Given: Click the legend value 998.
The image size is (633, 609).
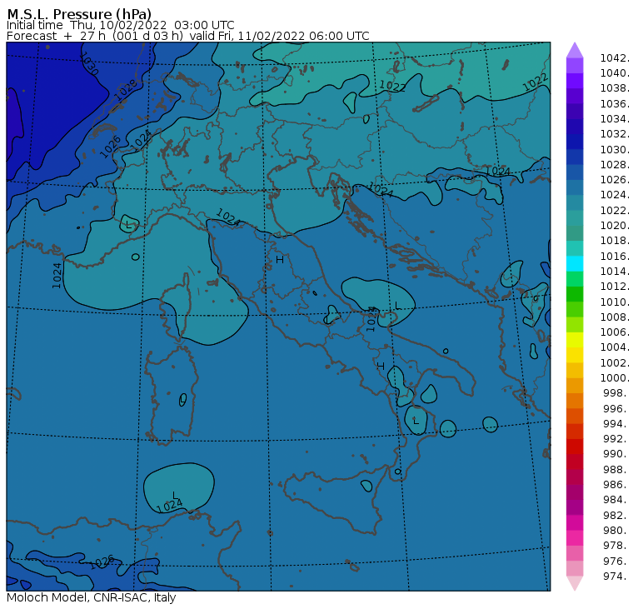Looking at the screenshot, I should [616, 393].
